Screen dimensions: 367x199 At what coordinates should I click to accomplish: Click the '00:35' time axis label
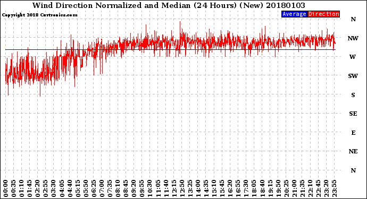14,188
